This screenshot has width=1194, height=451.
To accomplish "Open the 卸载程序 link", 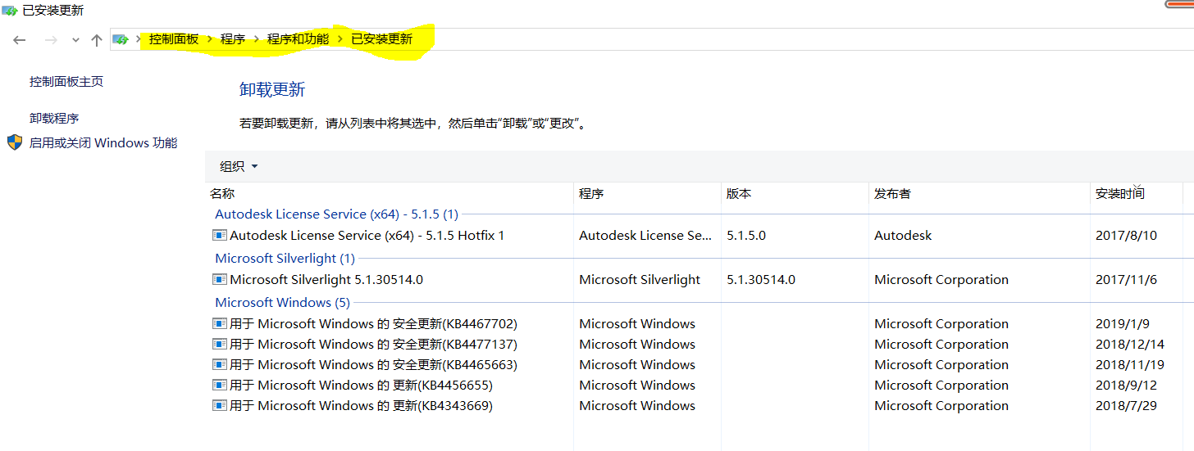I will [x=54, y=119].
